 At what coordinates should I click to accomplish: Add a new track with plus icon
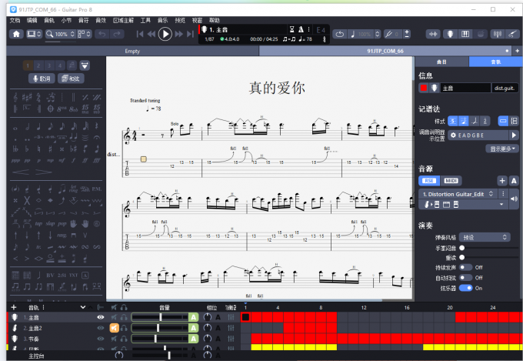14,307
